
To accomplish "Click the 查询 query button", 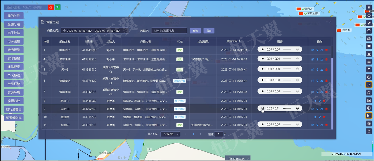I will coord(195,31).
